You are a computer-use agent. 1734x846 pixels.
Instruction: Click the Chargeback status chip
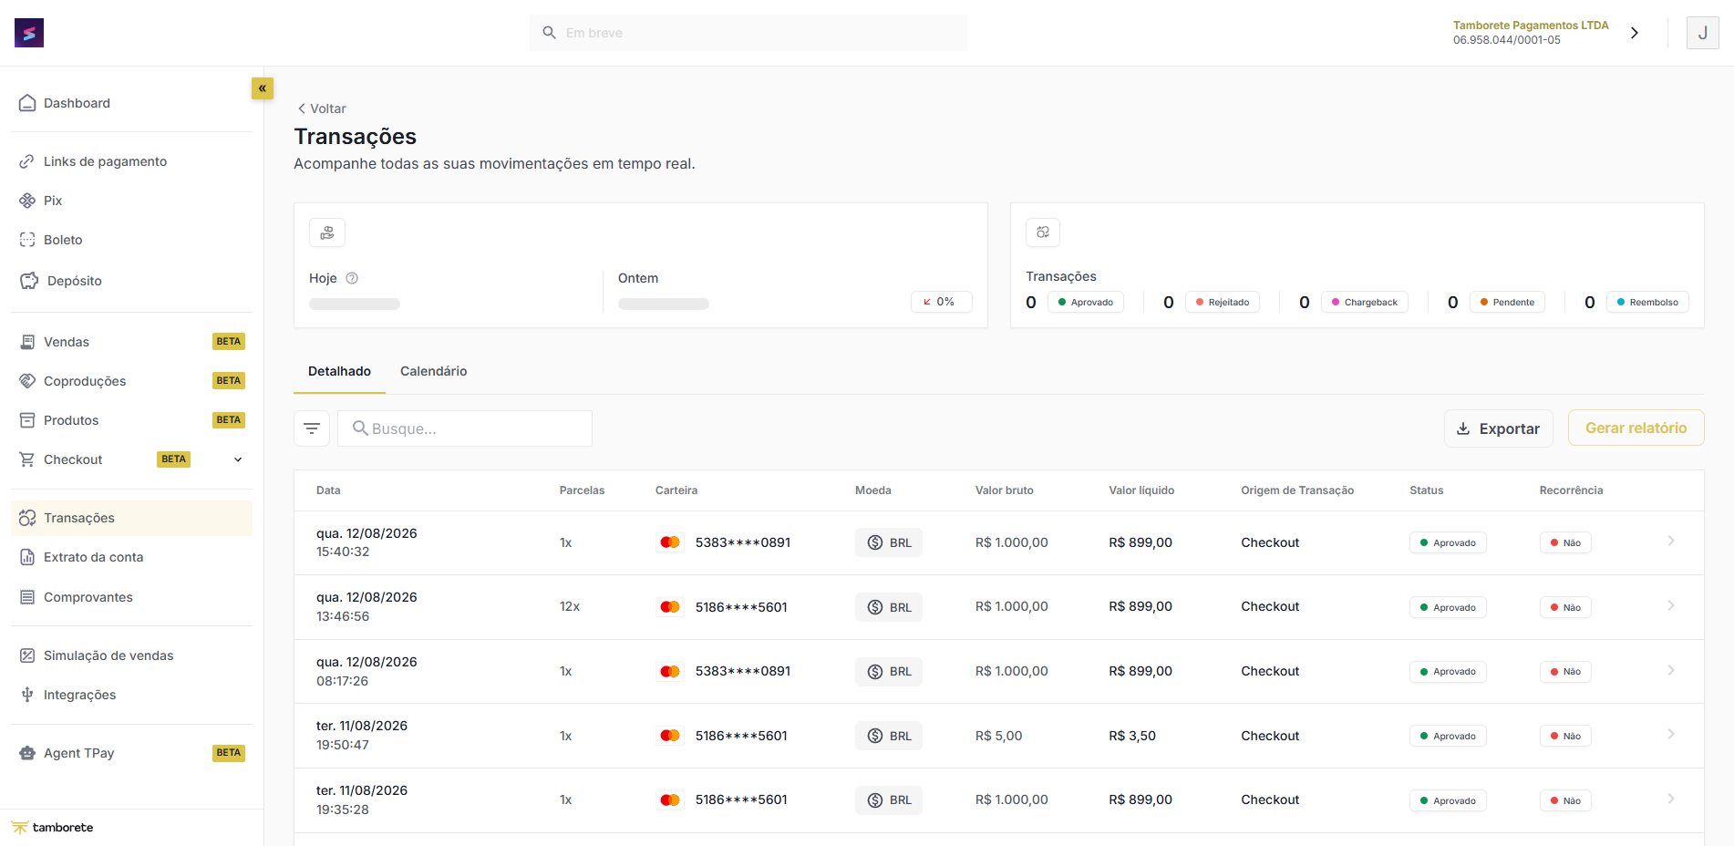[1364, 302]
